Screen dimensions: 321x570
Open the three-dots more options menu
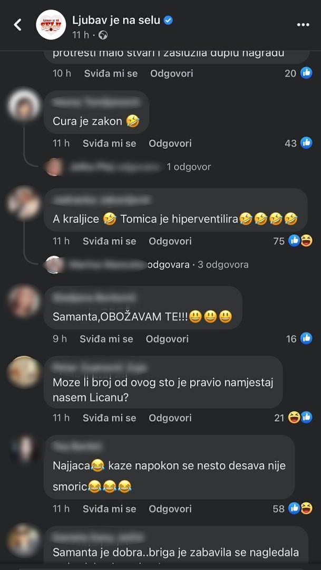(303, 25)
